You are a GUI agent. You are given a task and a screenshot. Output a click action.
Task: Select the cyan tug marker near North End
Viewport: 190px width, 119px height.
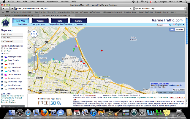(x=53, y=59)
